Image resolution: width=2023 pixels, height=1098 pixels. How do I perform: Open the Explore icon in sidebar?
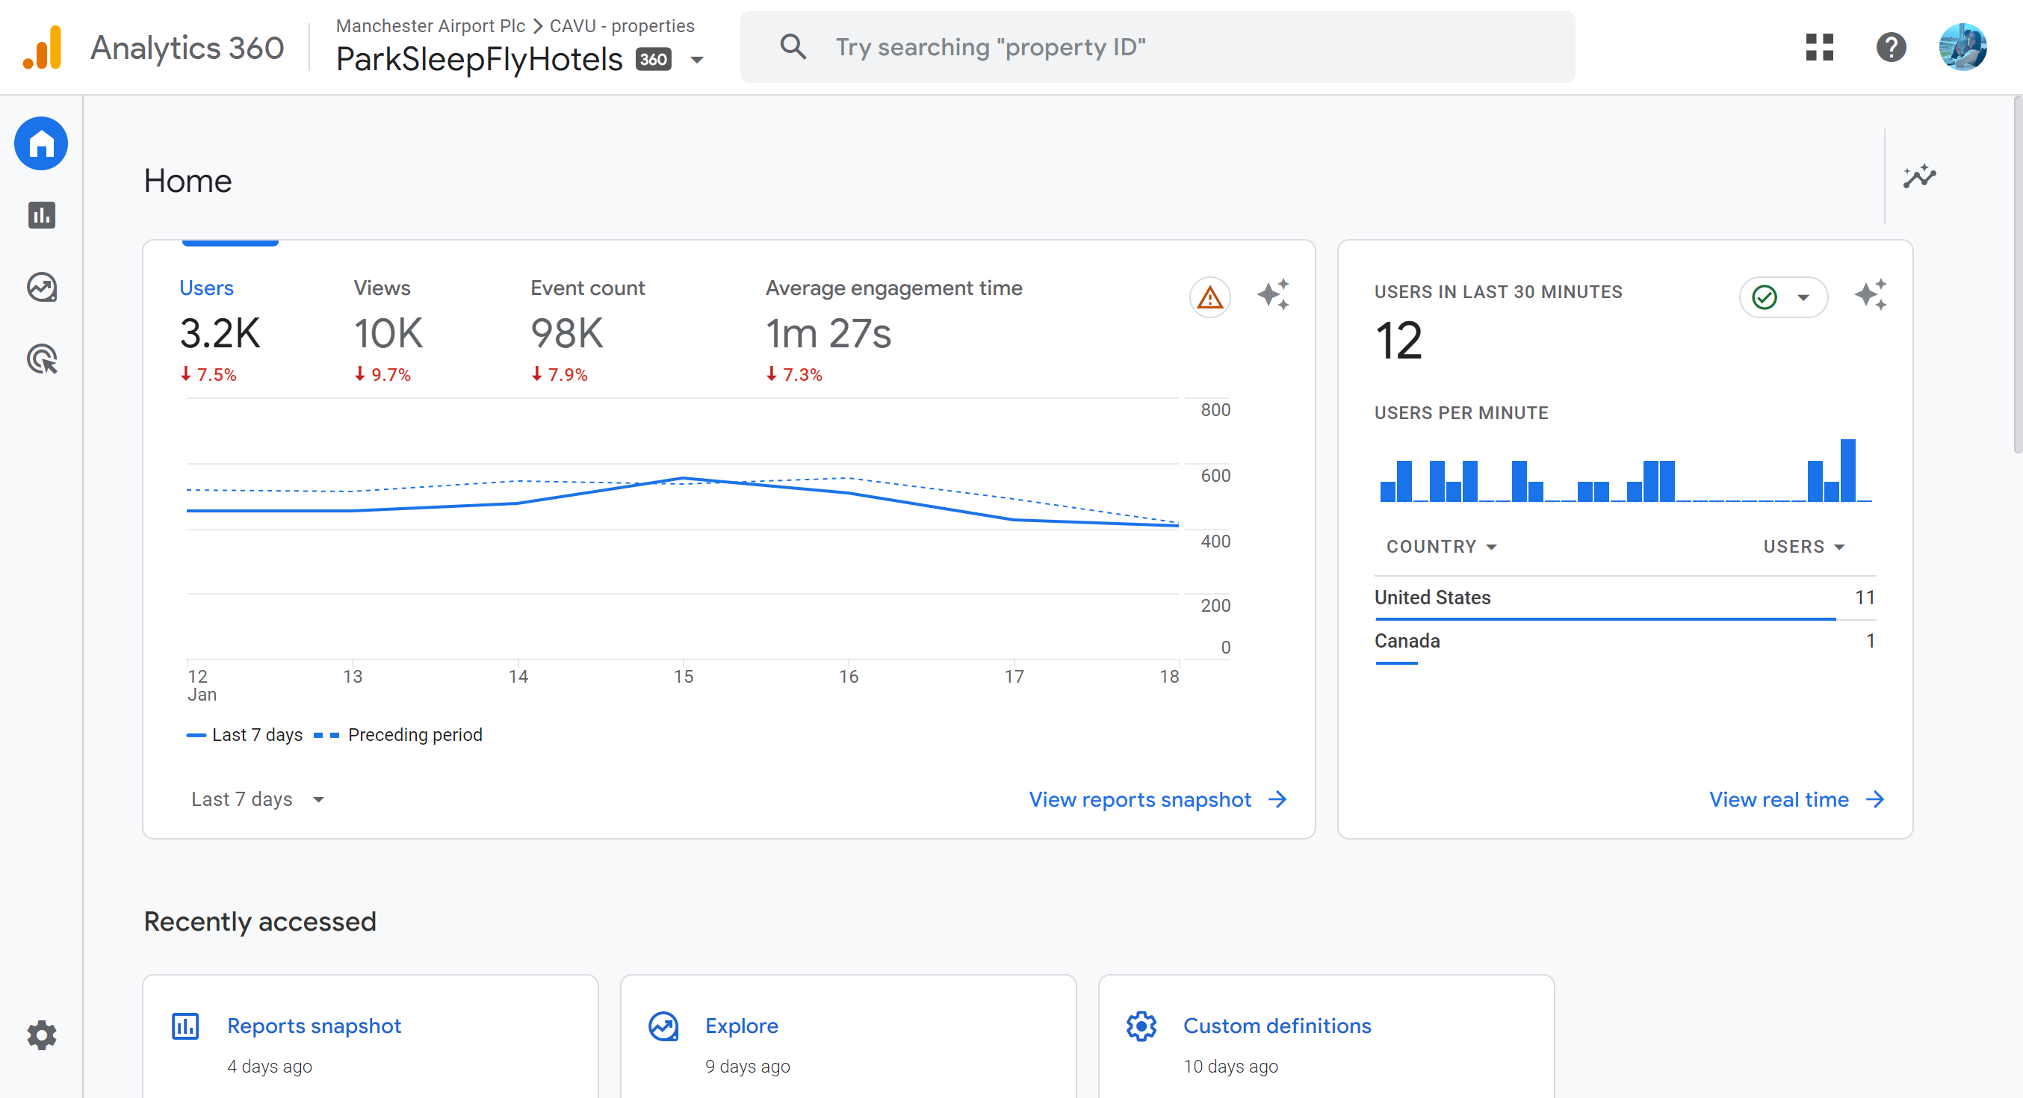tap(42, 288)
